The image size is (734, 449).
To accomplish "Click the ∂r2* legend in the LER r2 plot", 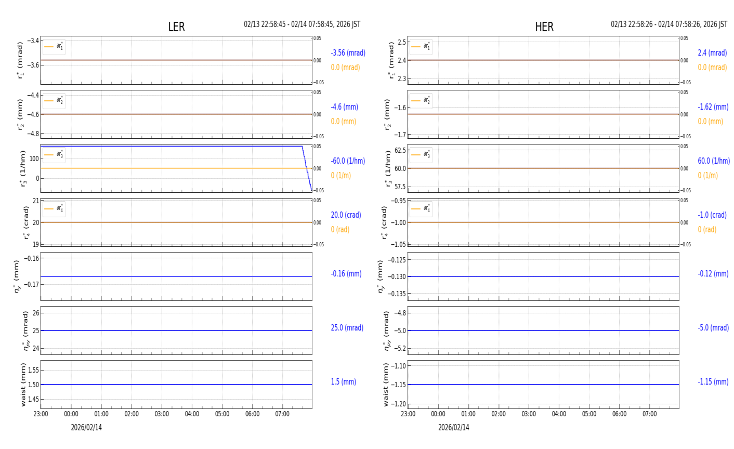I will tap(54, 101).
